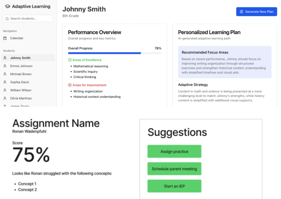Select Johnny Smith in the Students list

(28, 58)
